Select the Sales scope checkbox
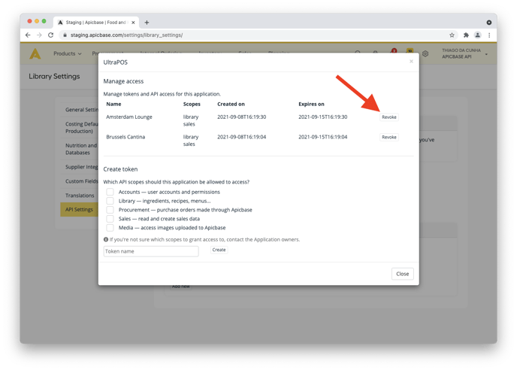The height and width of the screenshot is (370, 517). point(110,219)
